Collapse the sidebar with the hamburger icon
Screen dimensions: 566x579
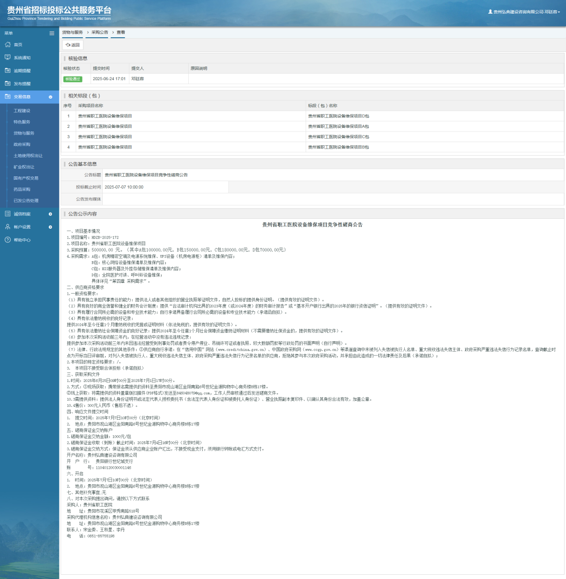pos(52,33)
